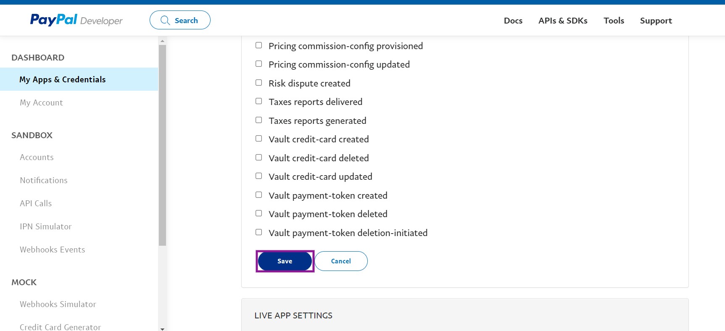Open Sandbox Notifications page
This screenshot has height=331, width=725.
(x=44, y=180)
